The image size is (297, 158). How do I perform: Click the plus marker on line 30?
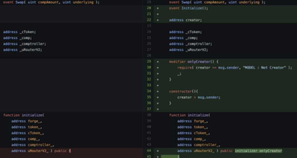click(158, 68)
